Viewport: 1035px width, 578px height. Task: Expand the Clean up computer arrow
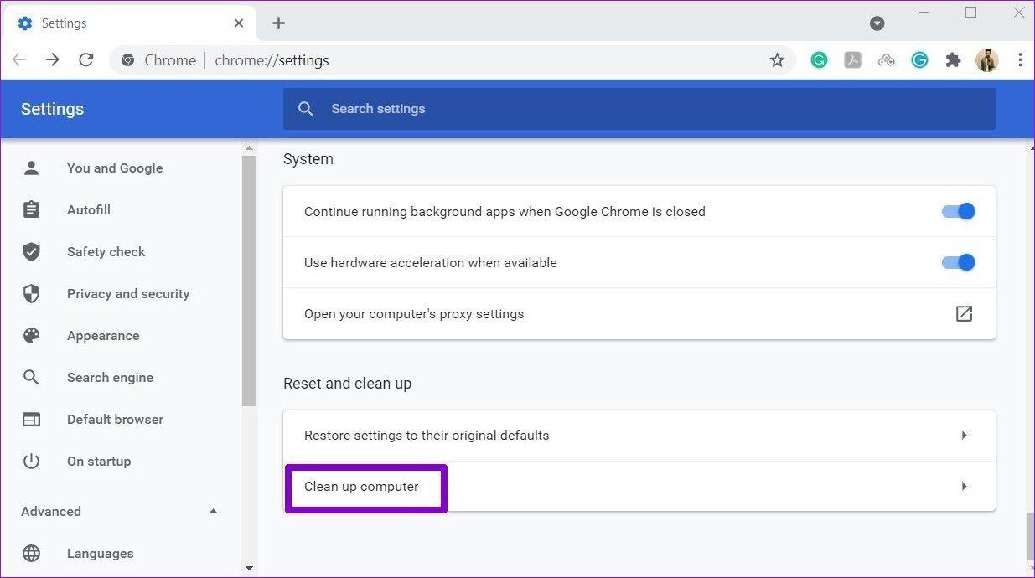pyautogui.click(x=965, y=486)
